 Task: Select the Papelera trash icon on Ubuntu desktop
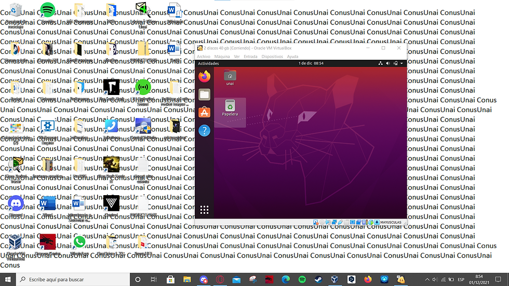pos(230,108)
